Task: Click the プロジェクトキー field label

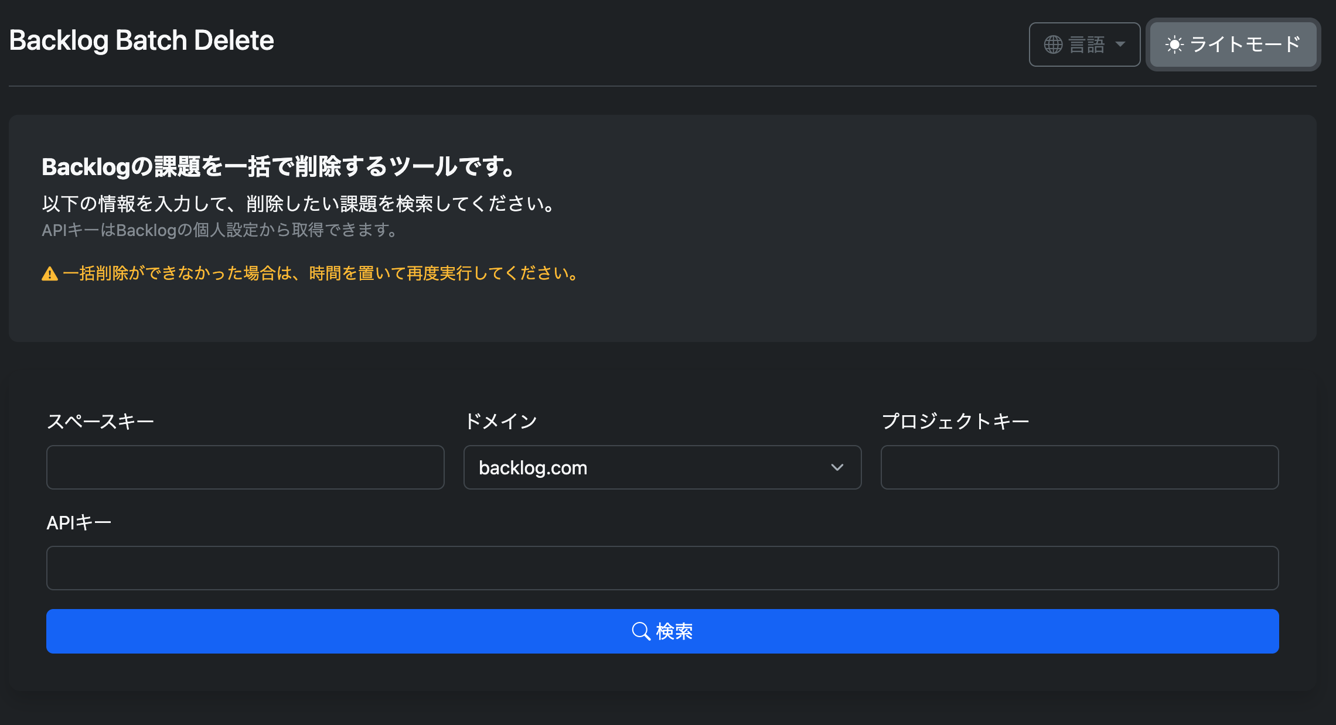Action: (x=956, y=421)
